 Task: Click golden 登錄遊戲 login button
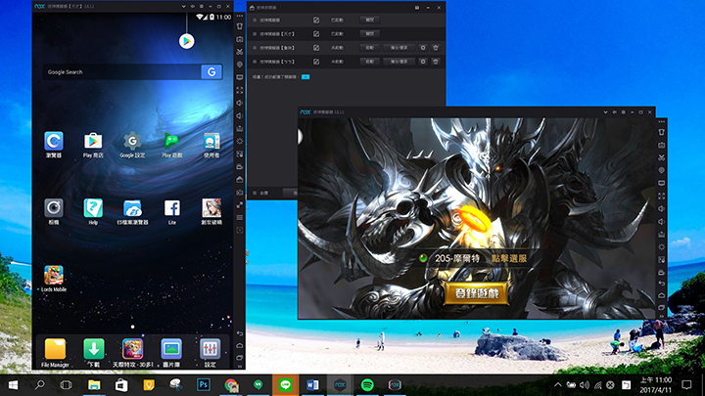point(477,293)
